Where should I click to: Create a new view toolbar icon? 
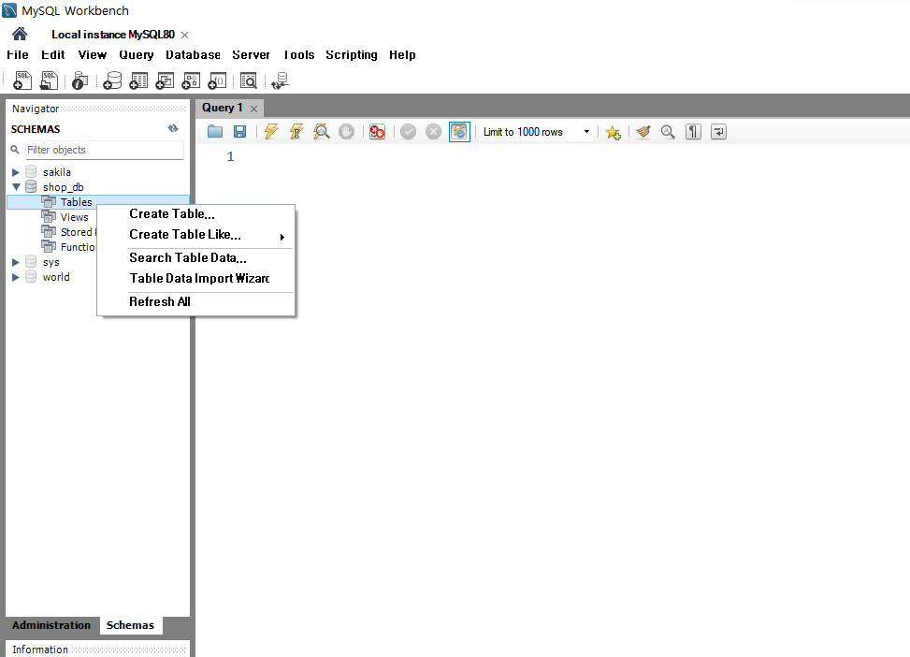tap(165, 80)
